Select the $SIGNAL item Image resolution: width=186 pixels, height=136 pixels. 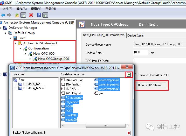click(71, 89)
